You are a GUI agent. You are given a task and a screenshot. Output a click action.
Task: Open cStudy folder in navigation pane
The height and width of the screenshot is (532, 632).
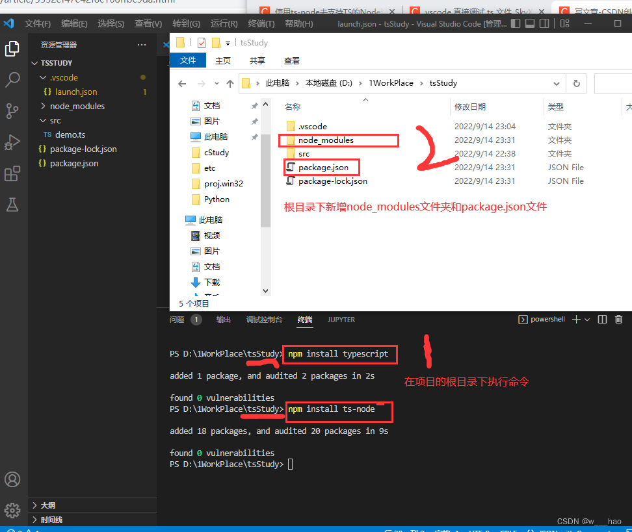(x=217, y=152)
